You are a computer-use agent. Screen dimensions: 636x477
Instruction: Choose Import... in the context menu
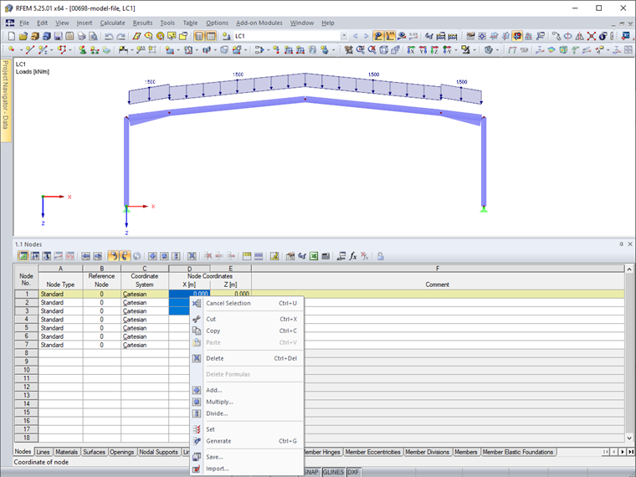[247, 469]
